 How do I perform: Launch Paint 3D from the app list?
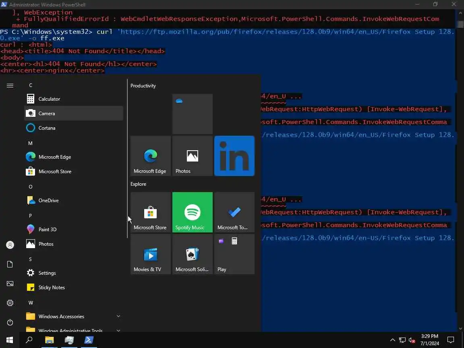(x=73, y=229)
